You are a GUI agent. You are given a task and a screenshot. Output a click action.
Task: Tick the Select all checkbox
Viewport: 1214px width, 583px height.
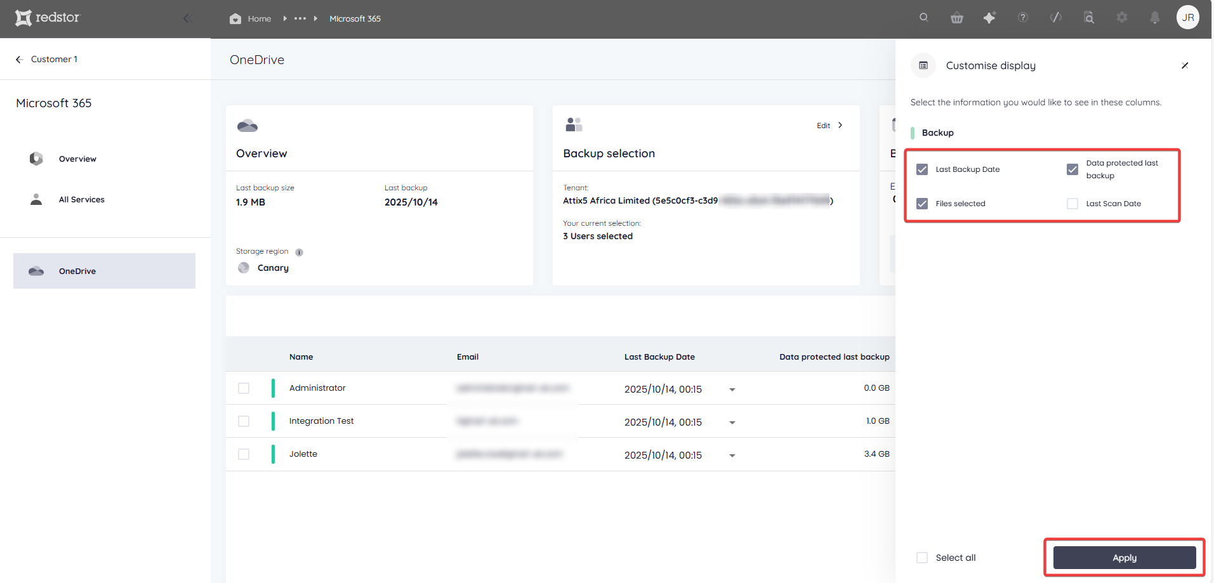(922, 558)
